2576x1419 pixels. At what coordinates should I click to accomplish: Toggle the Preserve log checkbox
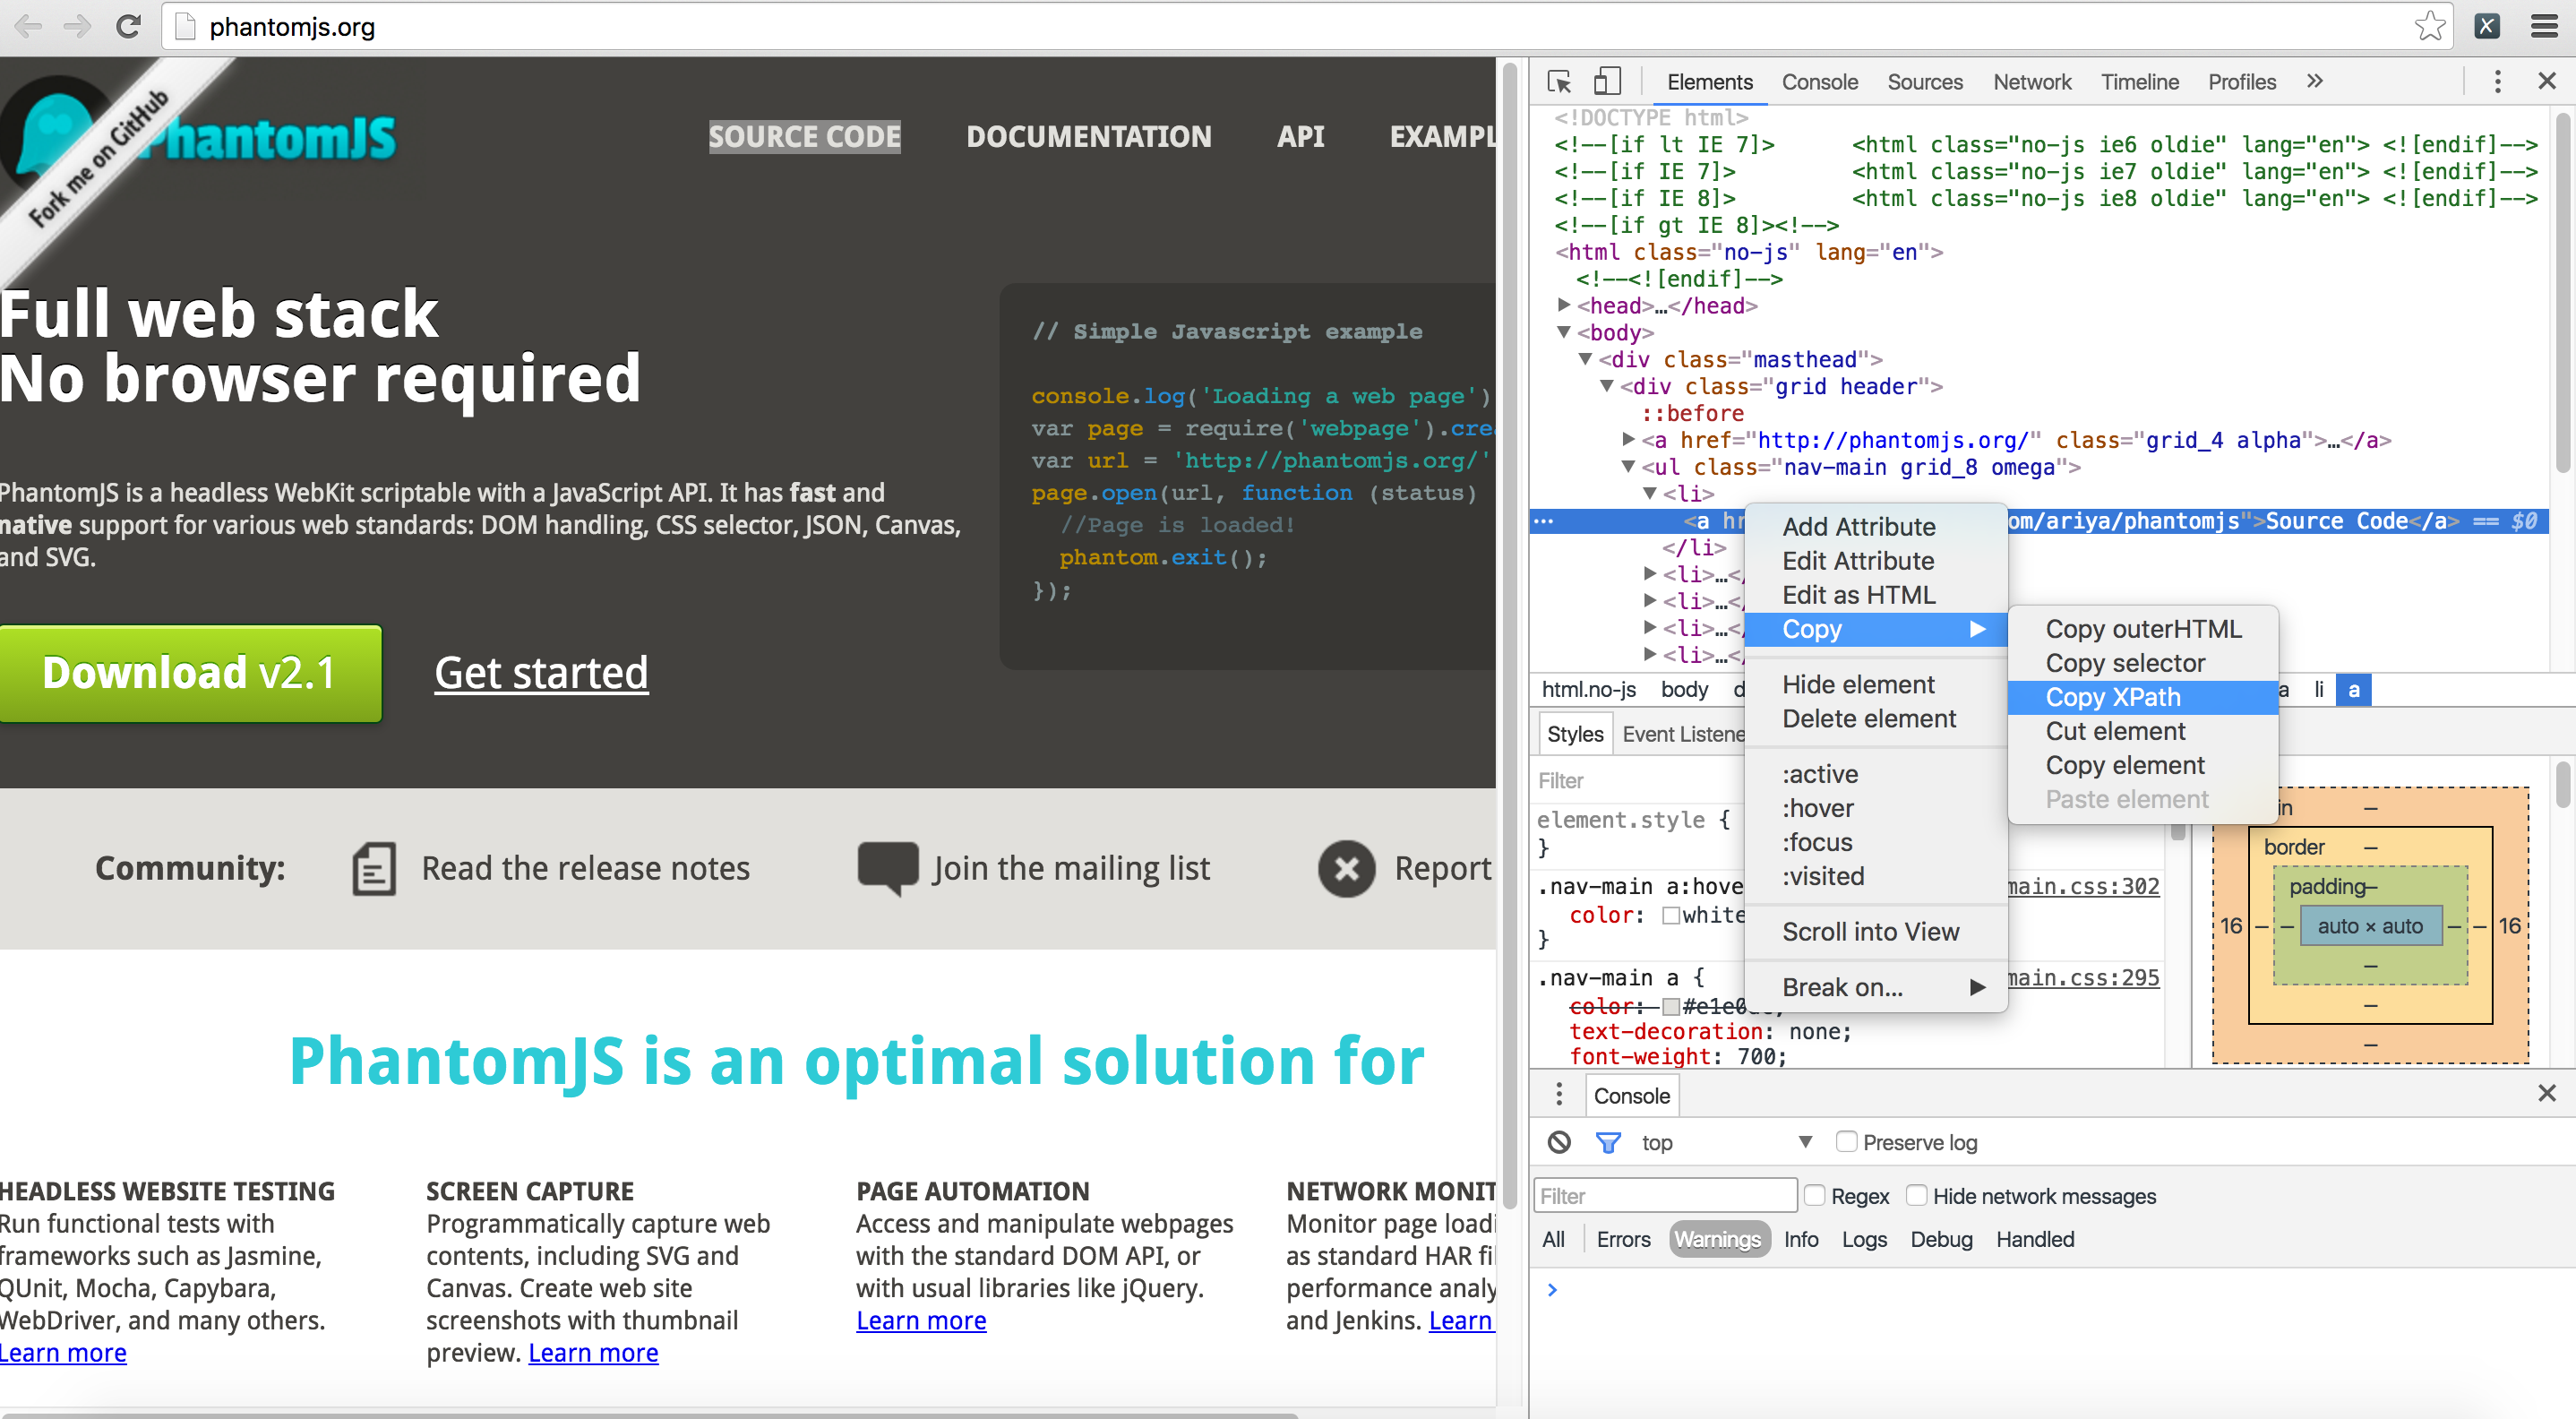point(1846,1141)
